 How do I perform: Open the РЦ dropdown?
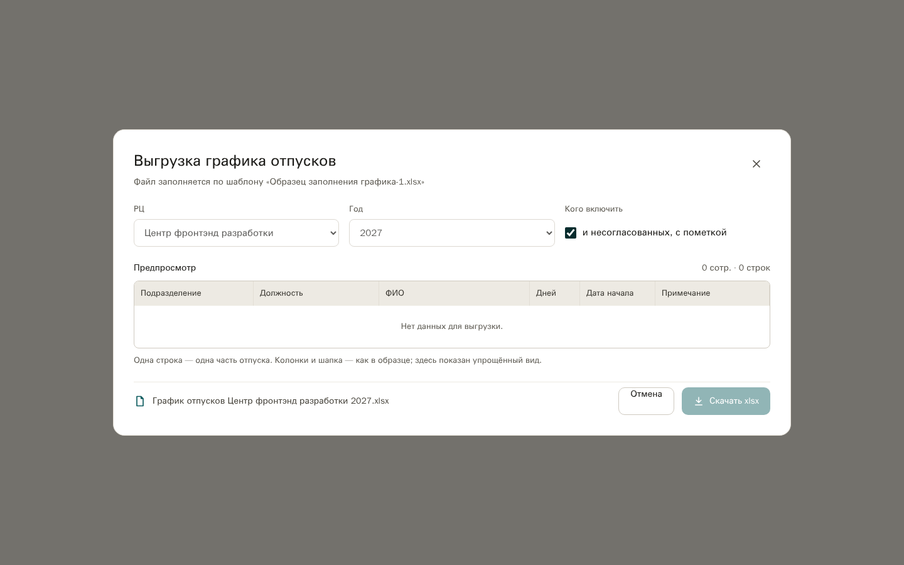point(236,233)
